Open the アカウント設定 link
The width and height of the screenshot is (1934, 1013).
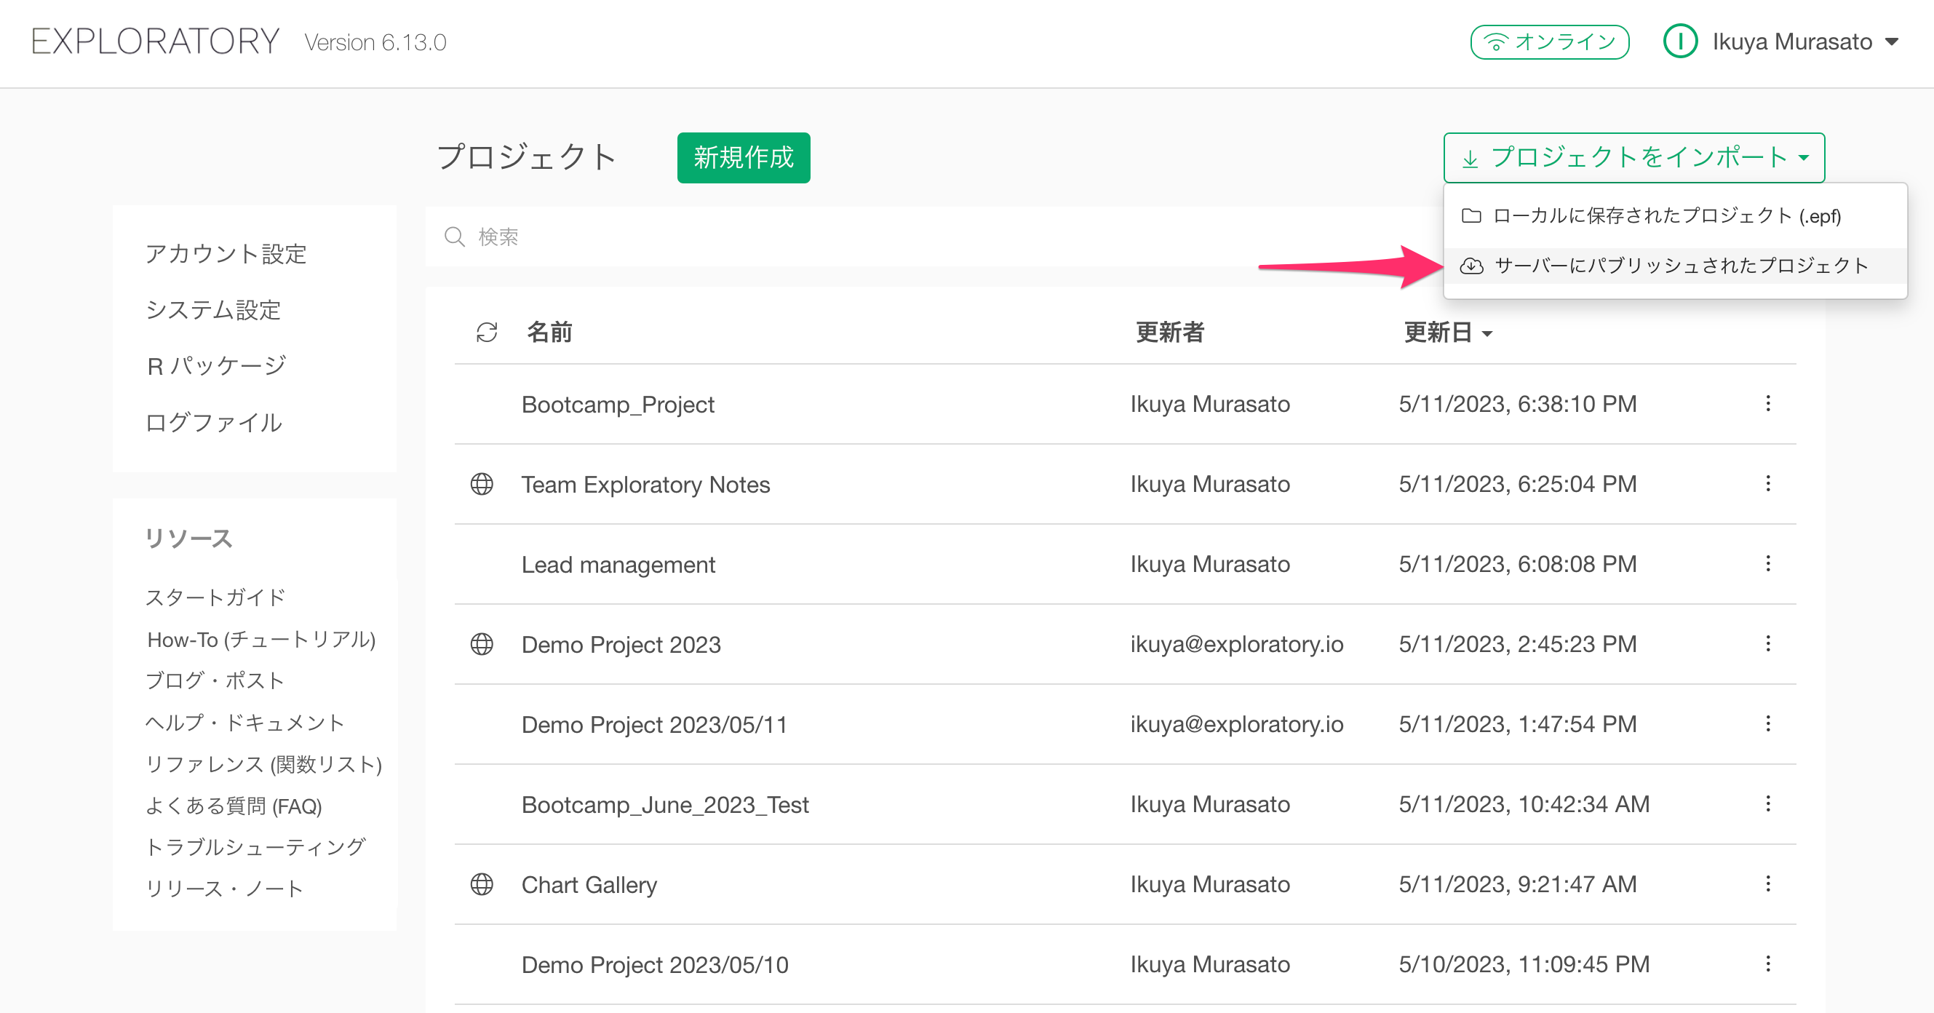click(x=226, y=254)
